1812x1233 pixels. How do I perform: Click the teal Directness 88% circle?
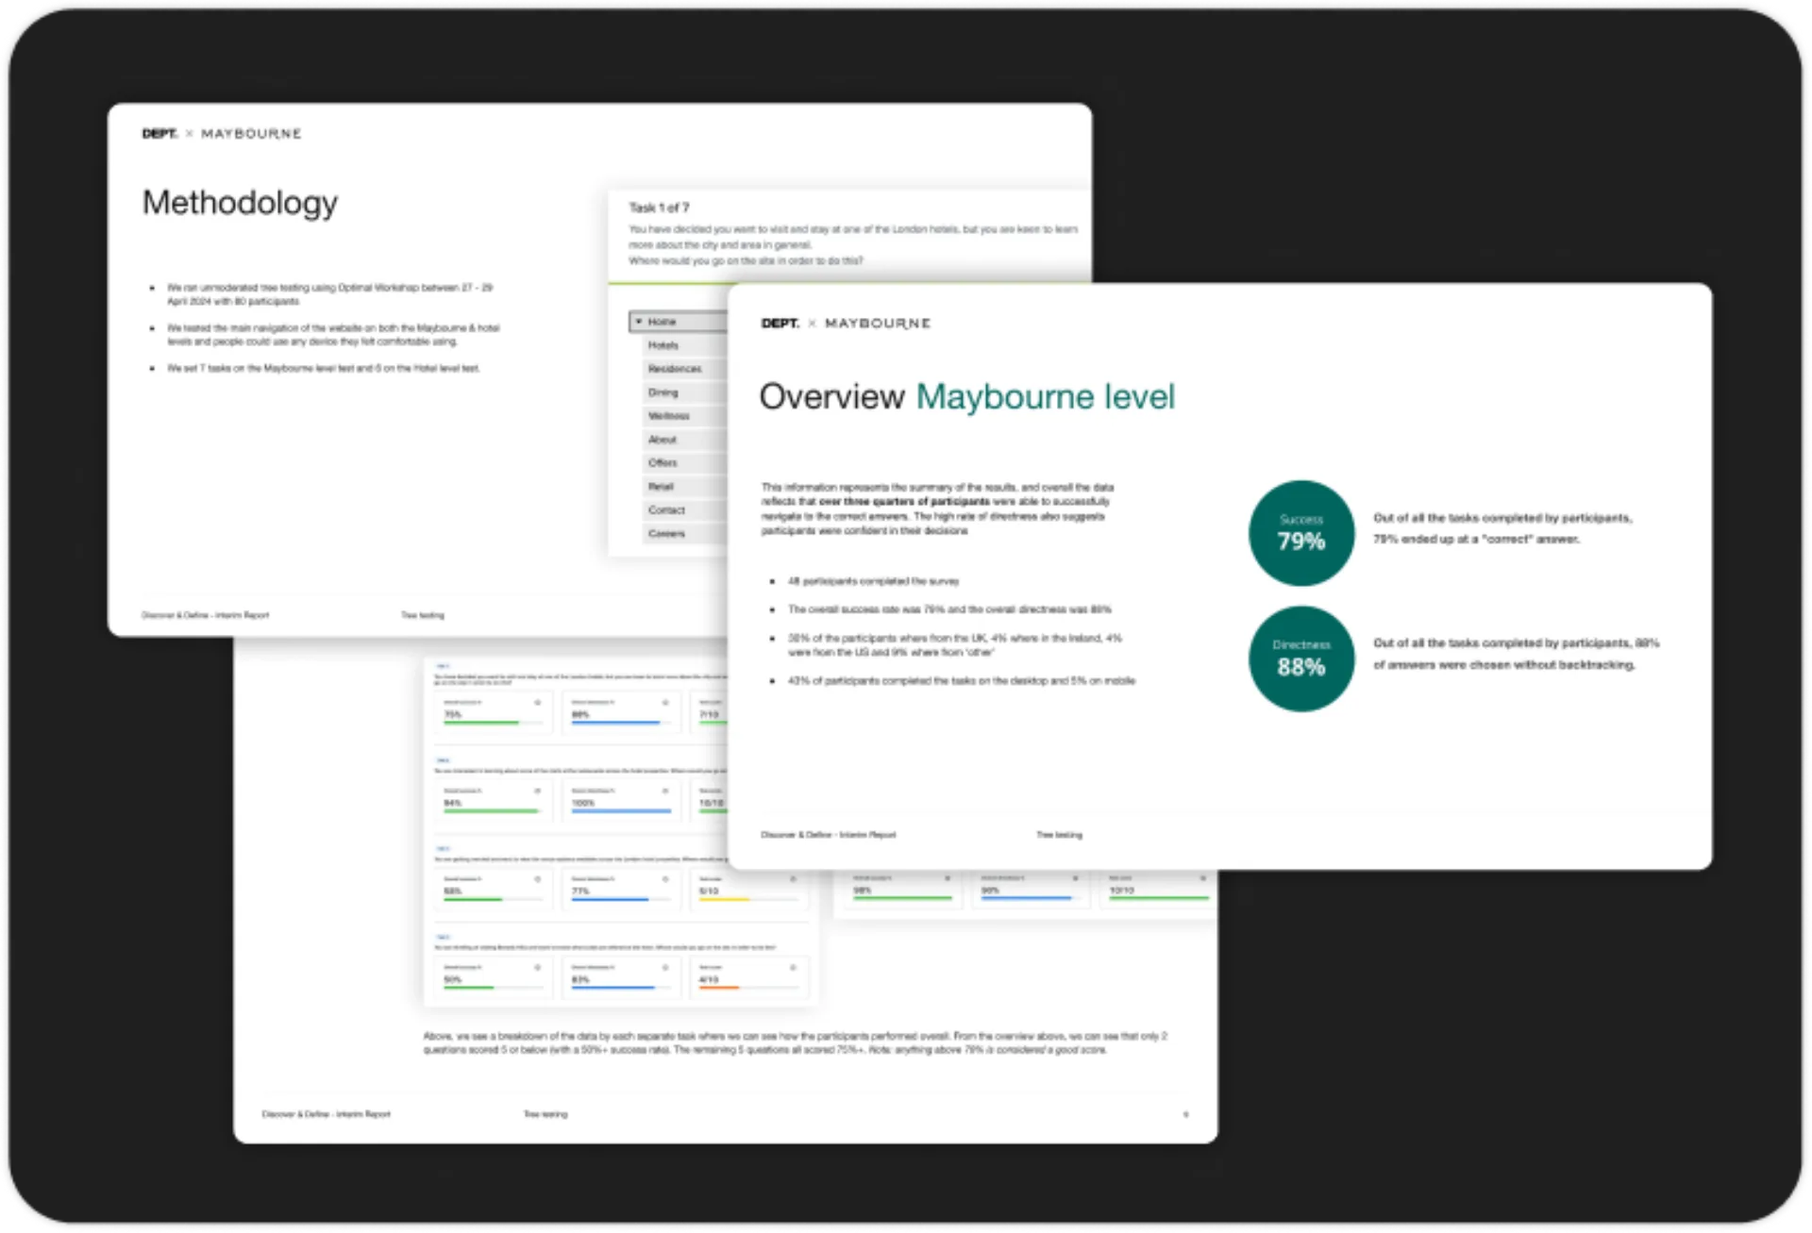pos(1300,658)
